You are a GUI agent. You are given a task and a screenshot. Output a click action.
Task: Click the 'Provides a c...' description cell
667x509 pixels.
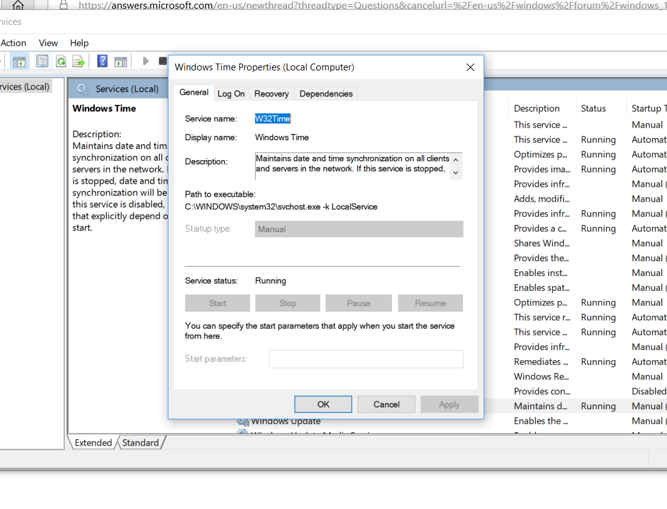pyautogui.click(x=540, y=229)
